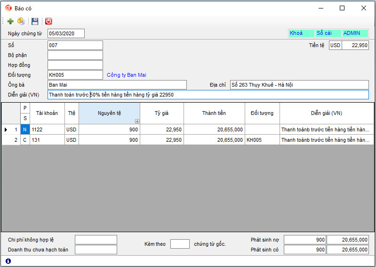Click the Diễn giải (VN) text field
This screenshot has width=376, height=267.
pyautogui.click(x=208, y=95)
